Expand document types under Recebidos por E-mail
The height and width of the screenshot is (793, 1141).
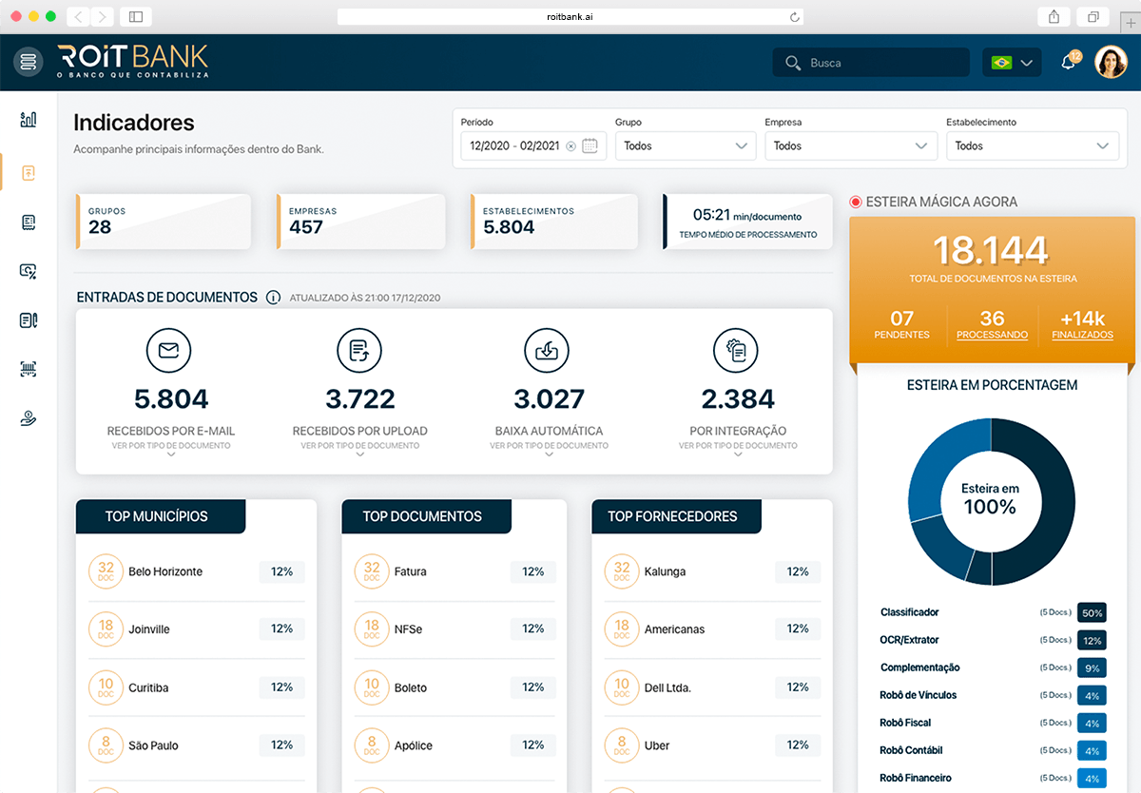[170, 446]
